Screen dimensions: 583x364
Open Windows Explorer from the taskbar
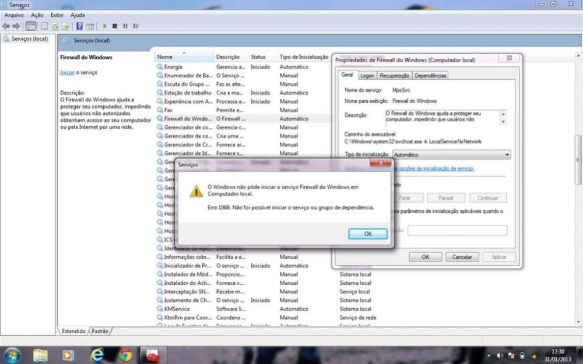point(40,355)
